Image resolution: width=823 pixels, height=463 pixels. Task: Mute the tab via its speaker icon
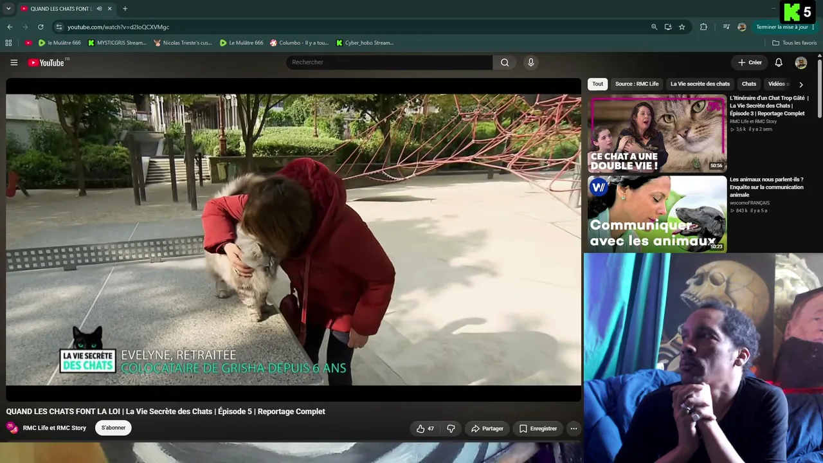tap(99, 9)
